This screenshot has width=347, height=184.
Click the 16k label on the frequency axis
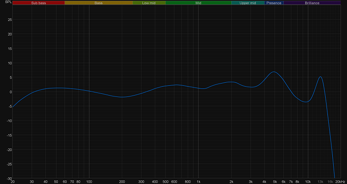point(331,182)
